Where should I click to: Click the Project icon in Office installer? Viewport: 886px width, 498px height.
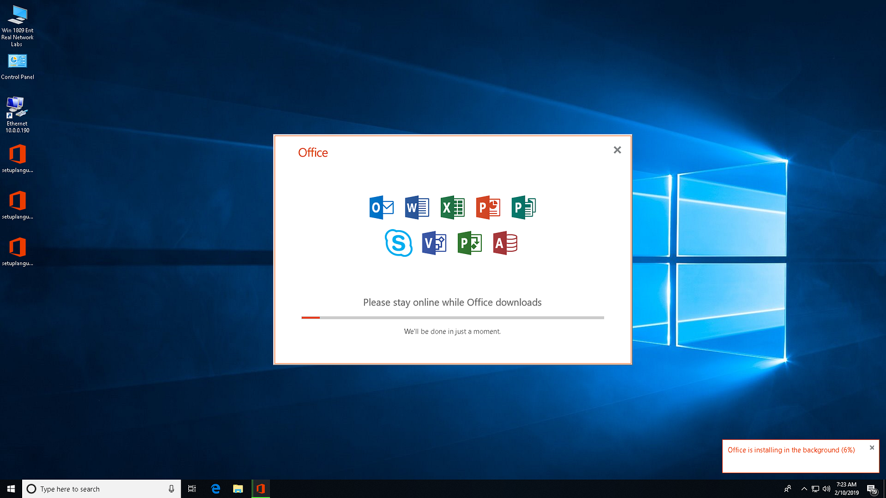coord(470,243)
